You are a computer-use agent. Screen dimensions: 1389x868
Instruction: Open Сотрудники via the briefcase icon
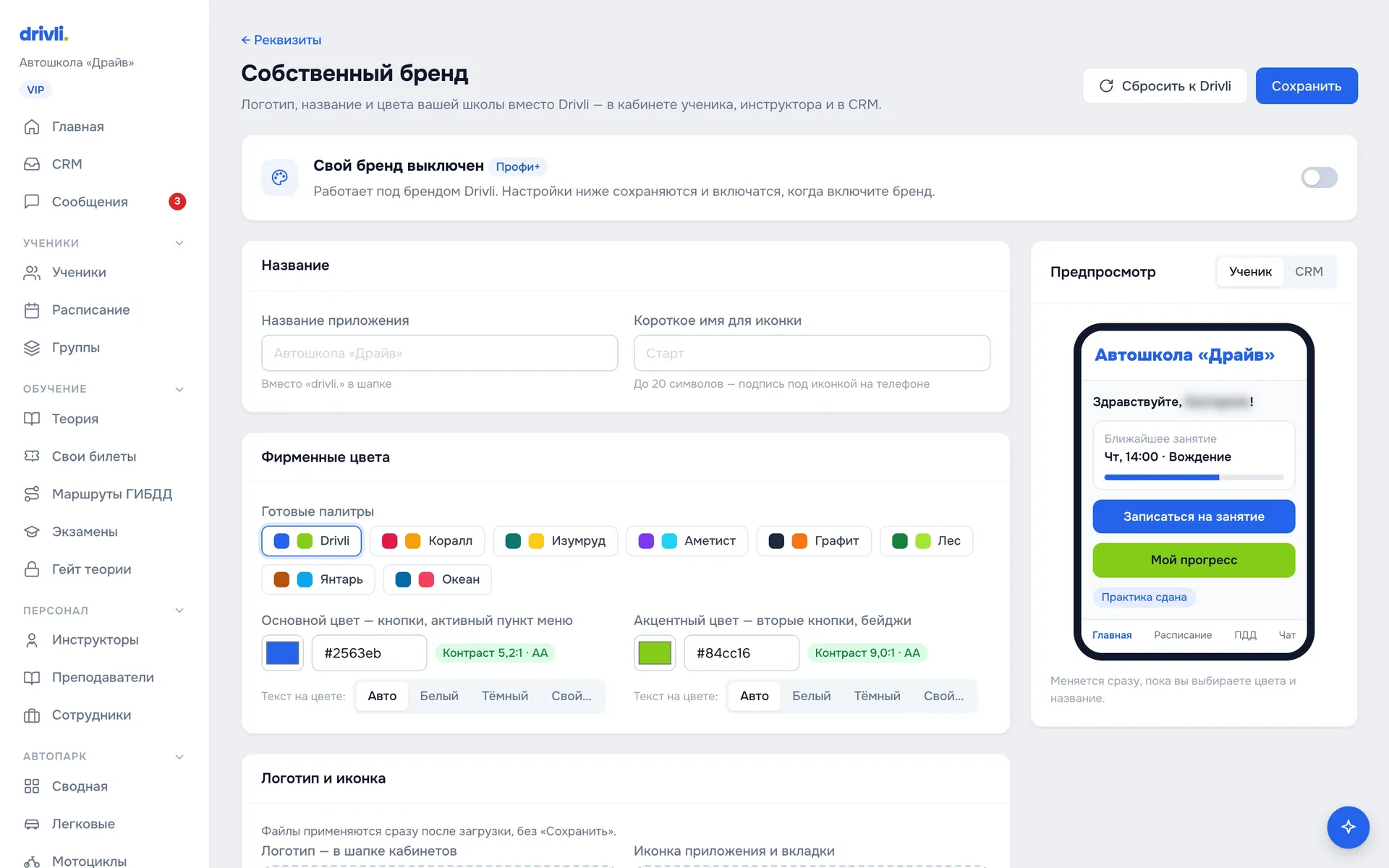click(x=32, y=715)
